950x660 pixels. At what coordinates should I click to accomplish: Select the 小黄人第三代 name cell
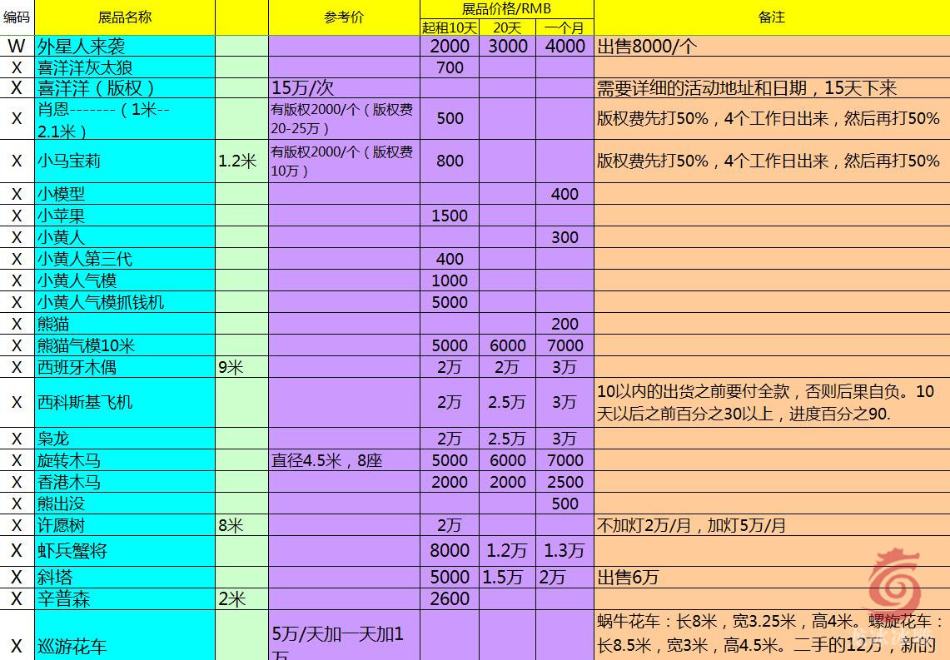[x=125, y=259]
